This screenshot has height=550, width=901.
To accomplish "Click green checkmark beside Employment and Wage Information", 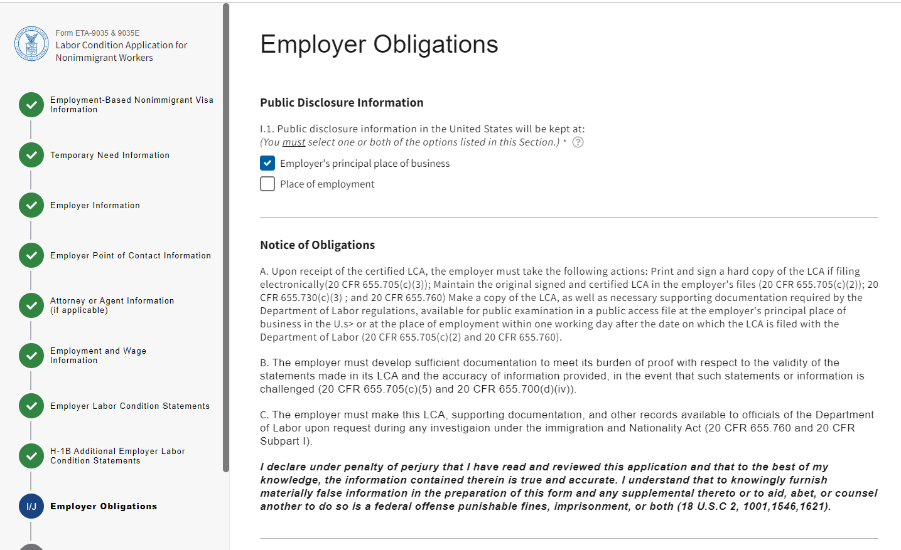I will 31,356.
